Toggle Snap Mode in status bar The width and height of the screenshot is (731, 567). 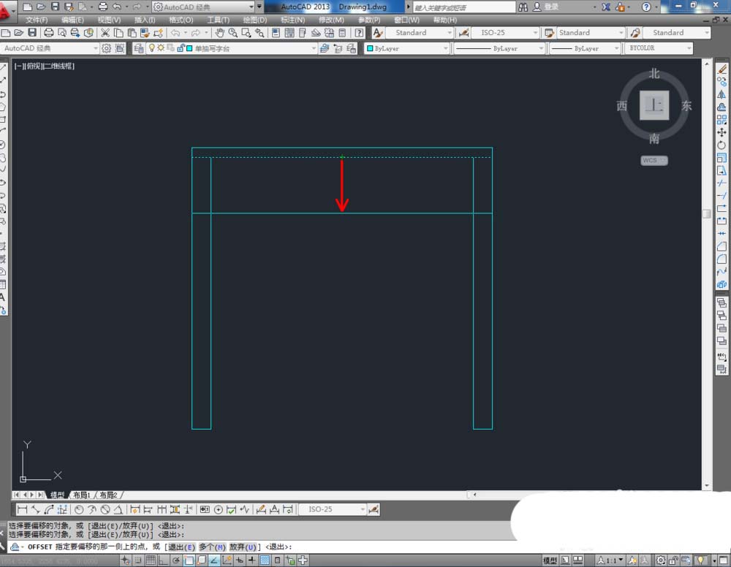(138, 560)
